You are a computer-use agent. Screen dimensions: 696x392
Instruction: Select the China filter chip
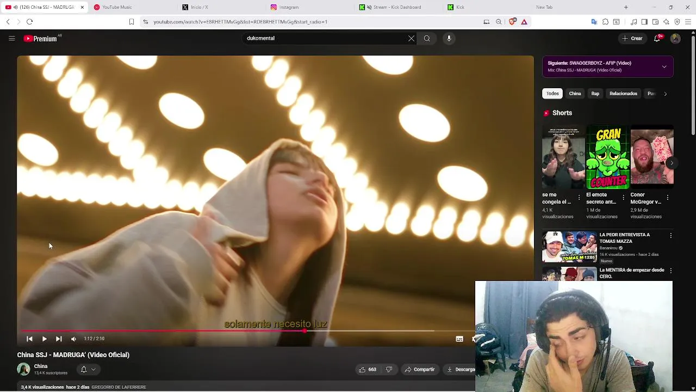click(575, 94)
